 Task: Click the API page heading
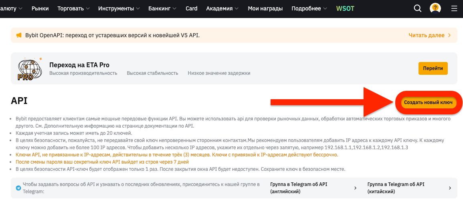(19, 100)
